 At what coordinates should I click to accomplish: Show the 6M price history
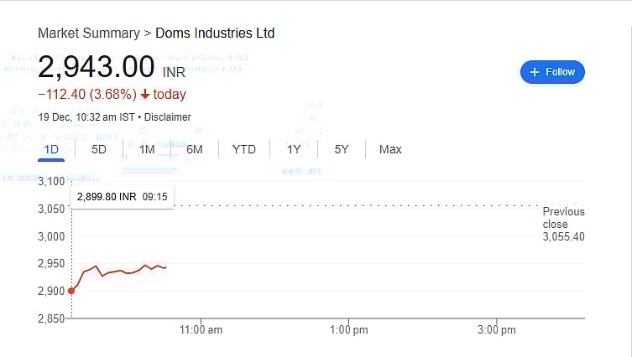click(195, 149)
